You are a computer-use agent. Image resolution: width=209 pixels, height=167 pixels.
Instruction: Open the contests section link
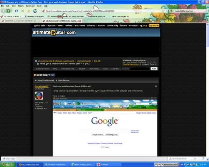click(x=133, y=25)
